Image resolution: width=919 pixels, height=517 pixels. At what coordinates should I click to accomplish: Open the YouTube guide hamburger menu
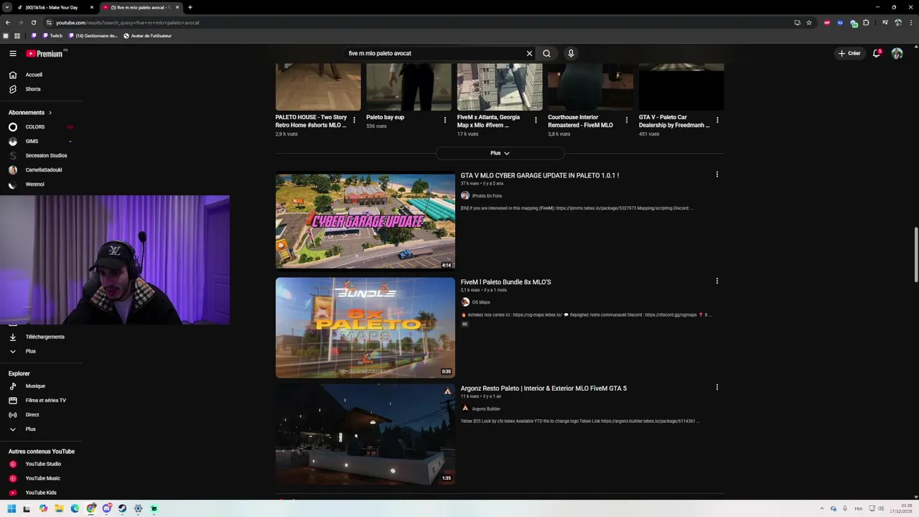click(x=13, y=53)
